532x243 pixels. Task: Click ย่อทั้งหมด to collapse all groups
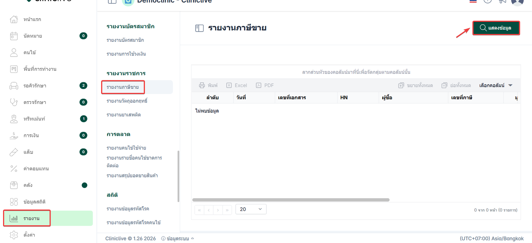[x=456, y=85]
